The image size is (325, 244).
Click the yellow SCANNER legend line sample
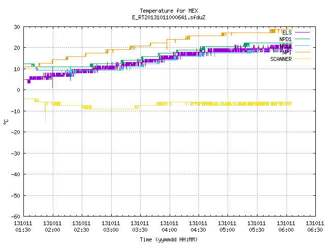coord(302,59)
